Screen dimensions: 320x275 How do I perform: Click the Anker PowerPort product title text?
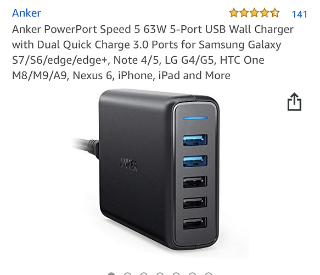pyautogui.click(x=153, y=52)
